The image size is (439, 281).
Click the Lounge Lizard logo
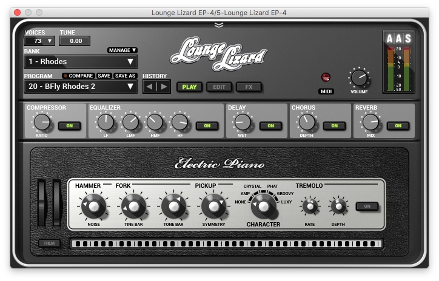tap(219, 53)
